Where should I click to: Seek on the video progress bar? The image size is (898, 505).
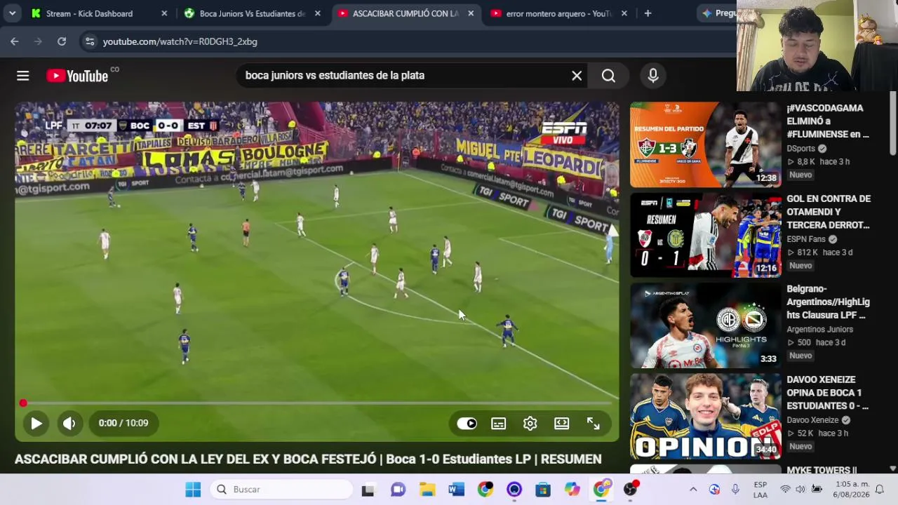point(317,403)
